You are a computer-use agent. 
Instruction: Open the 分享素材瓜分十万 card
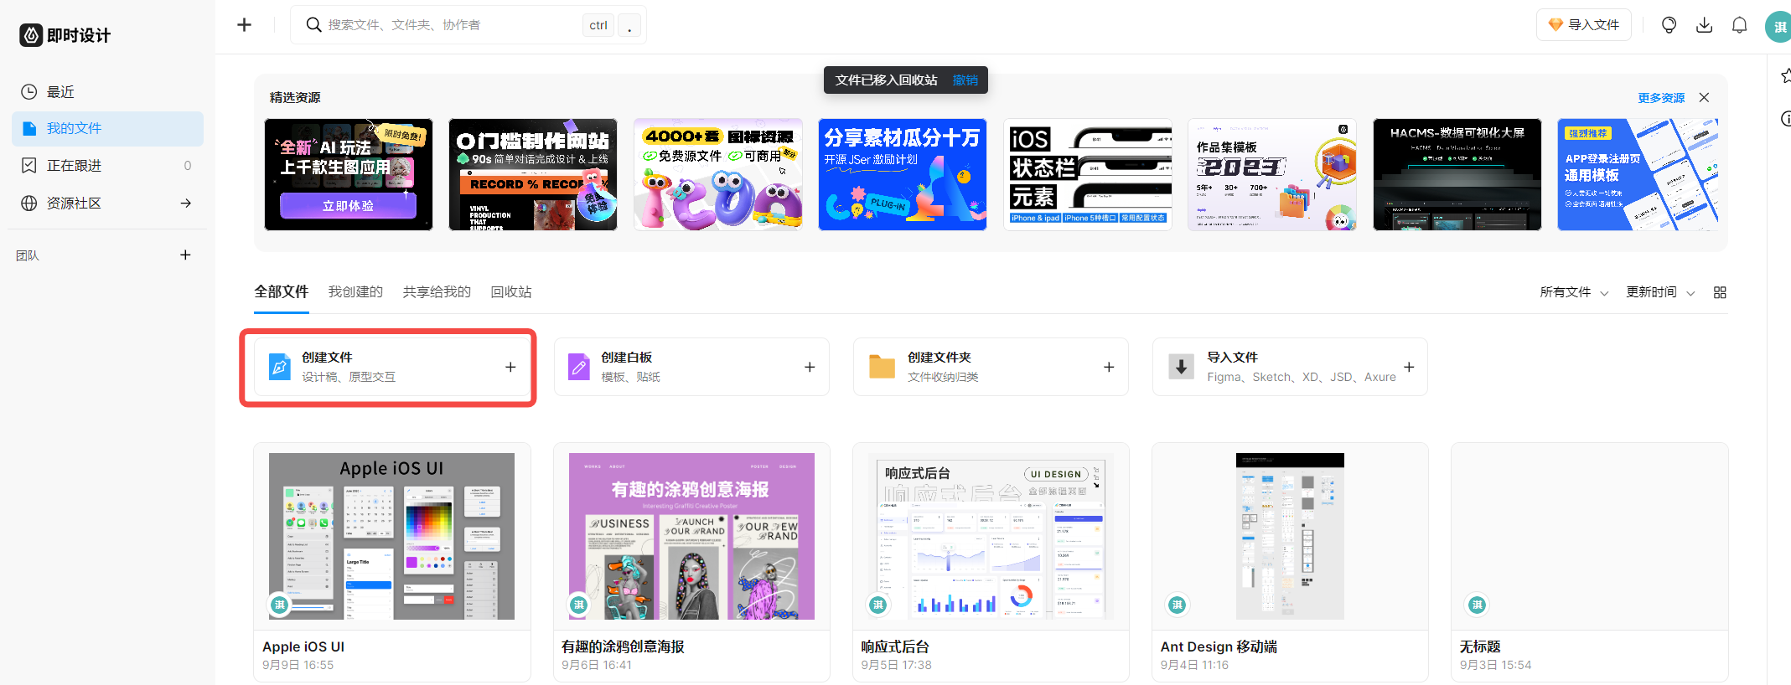point(903,174)
